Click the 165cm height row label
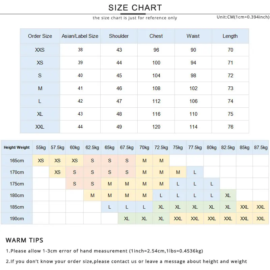 [x=17, y=161]
